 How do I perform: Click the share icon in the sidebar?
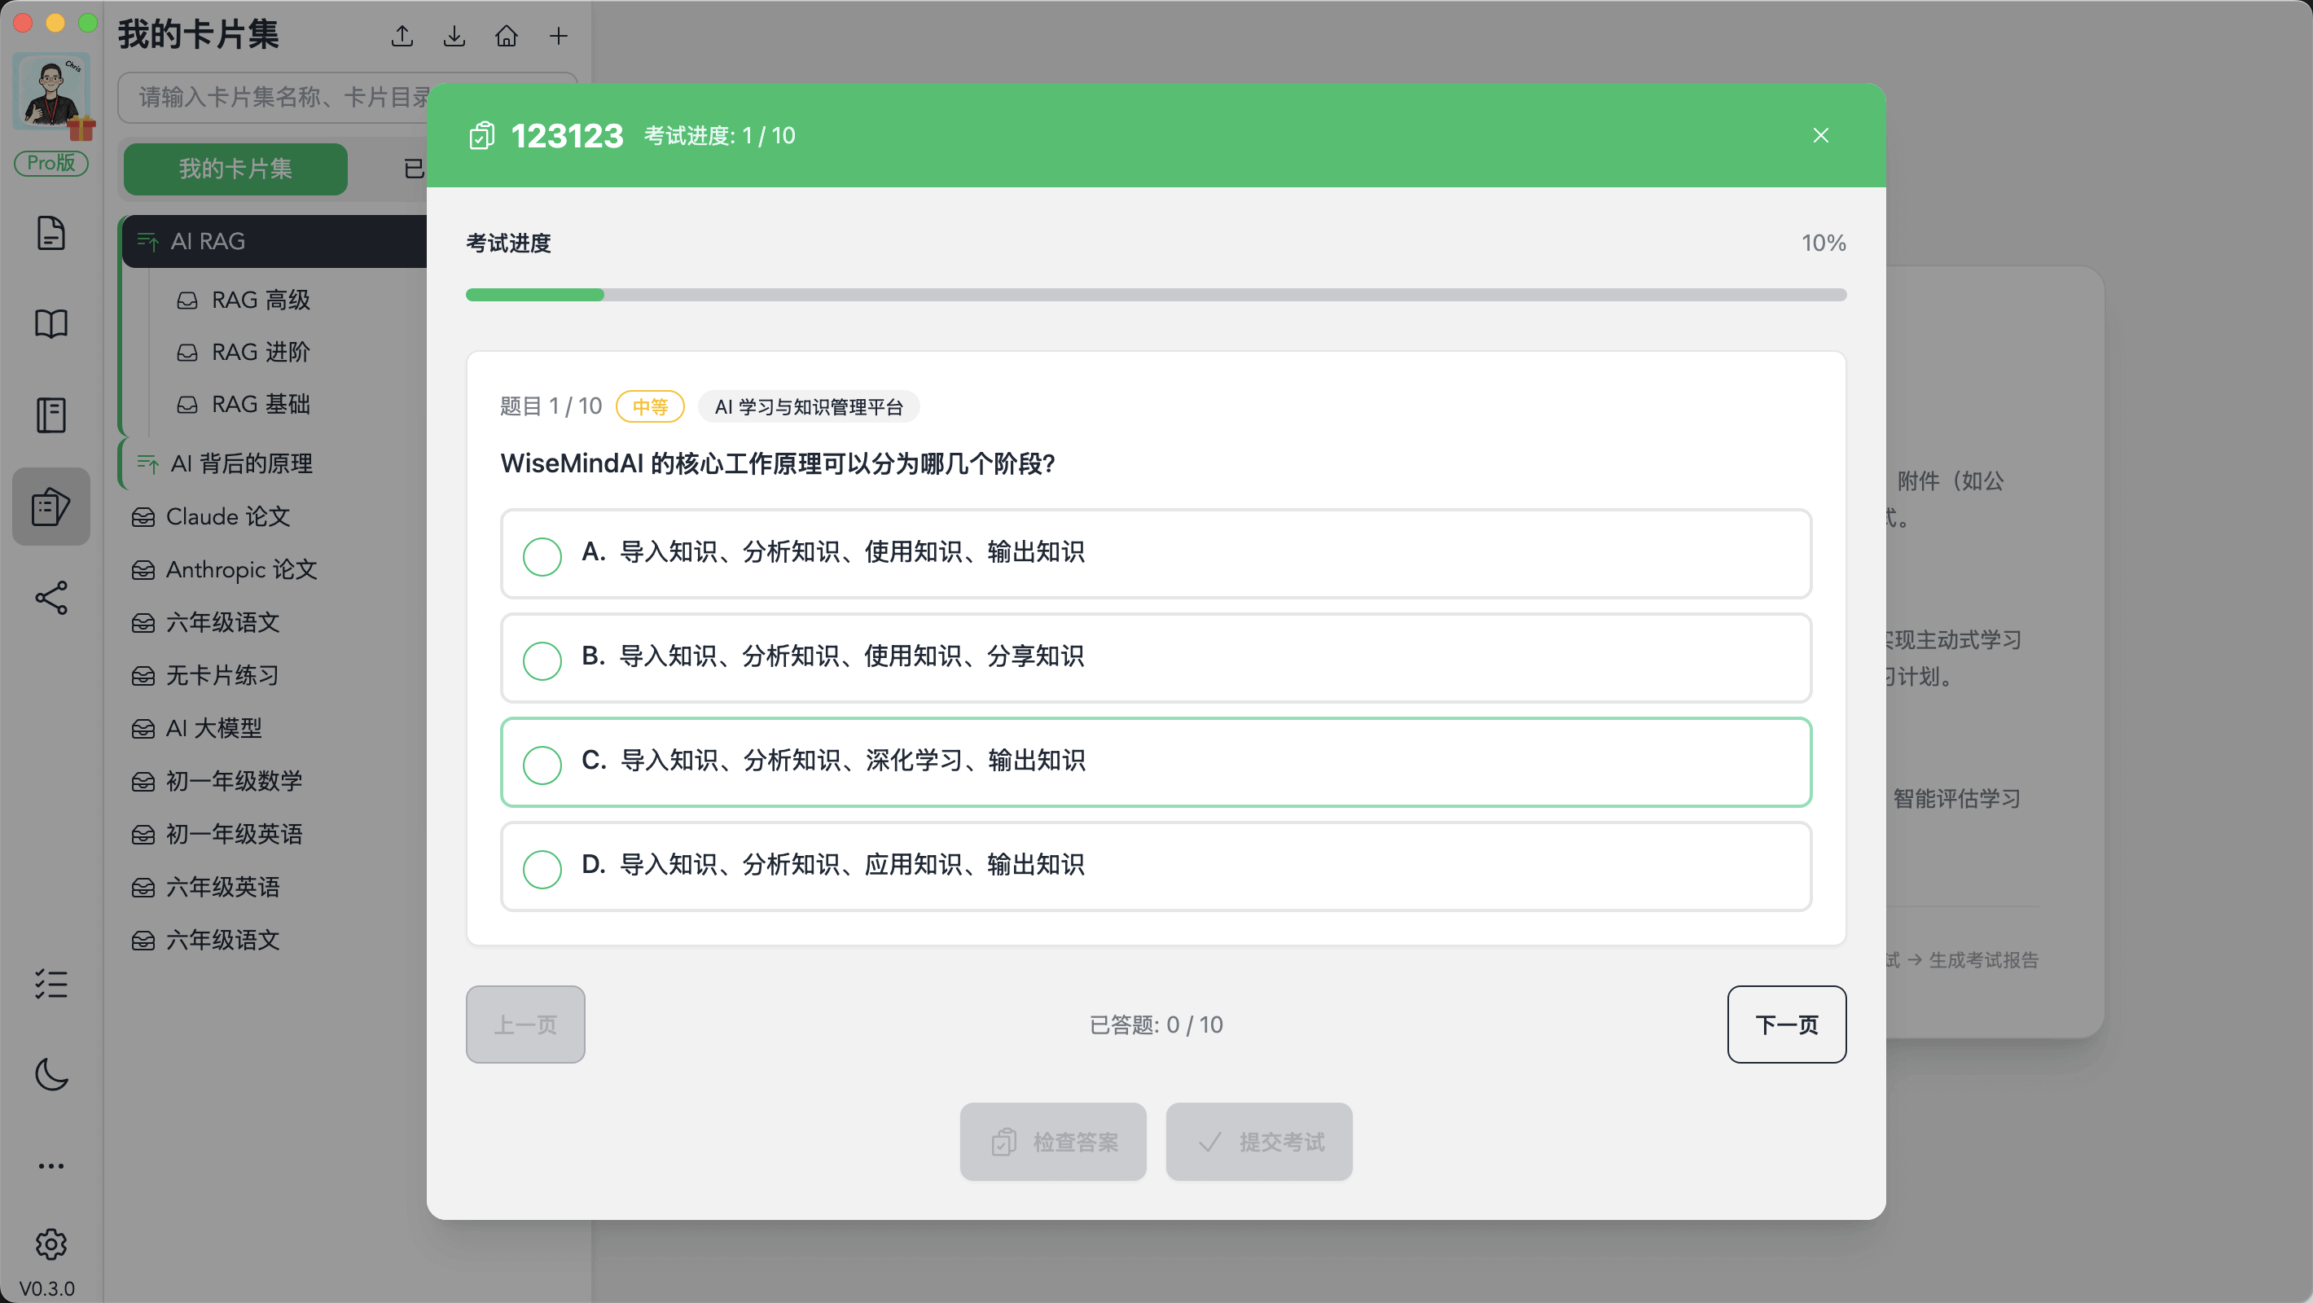(50, 597)
